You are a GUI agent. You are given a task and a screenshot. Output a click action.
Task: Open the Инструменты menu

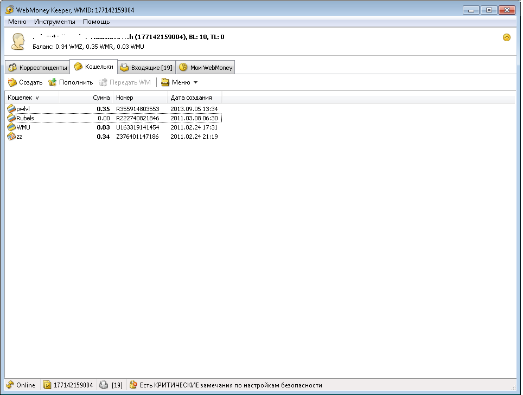[x=55, y=22]
